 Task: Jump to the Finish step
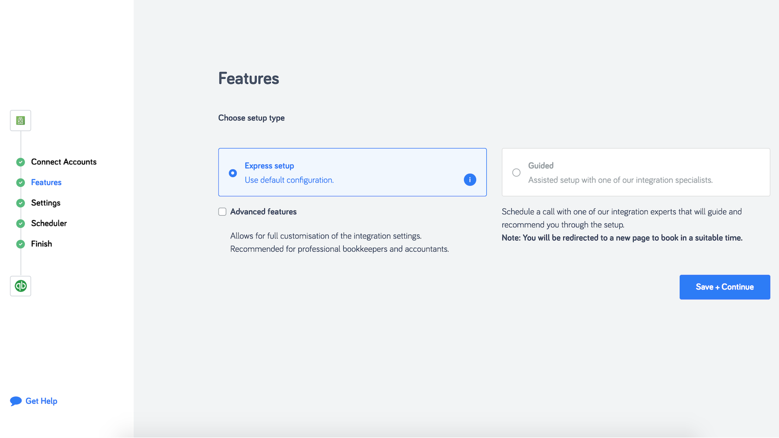[x=41, y=244]
